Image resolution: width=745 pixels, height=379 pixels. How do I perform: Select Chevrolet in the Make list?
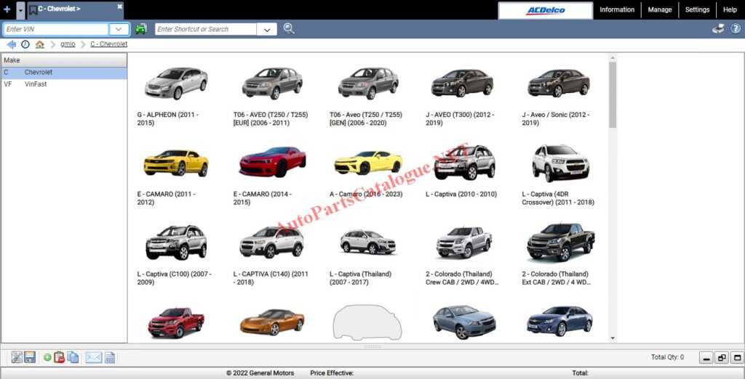click(64, 73)
